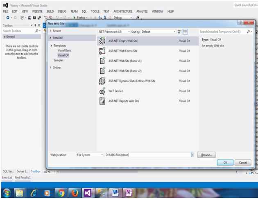Click the Navigate Backward toolbar icon
Image resolution: width=258 pixels, height=199 pixels.
click(x=8, y=18)
